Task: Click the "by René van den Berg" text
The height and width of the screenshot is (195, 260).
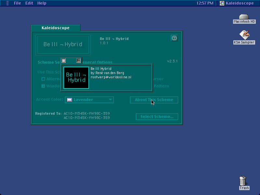Action: pyautogui.click(x=107, y=73)
